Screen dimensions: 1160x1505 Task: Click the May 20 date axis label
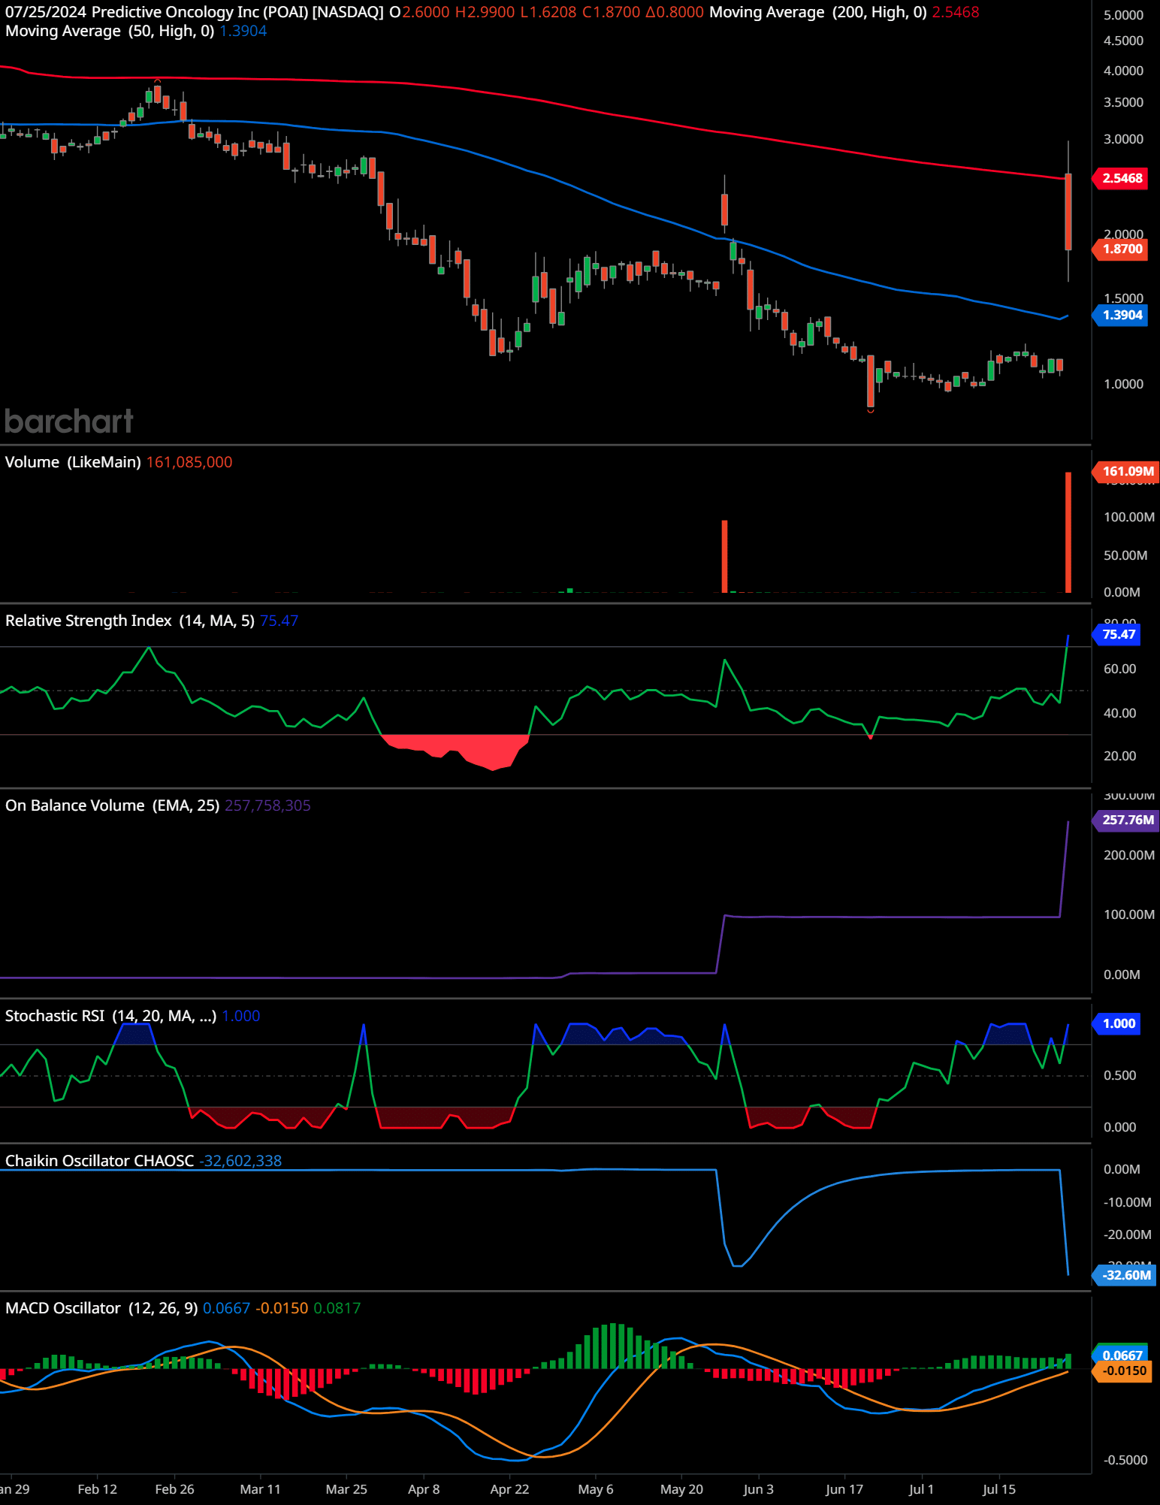pos(681,1489)
